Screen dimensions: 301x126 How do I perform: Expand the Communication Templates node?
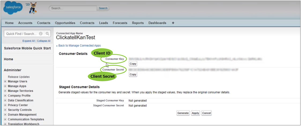tap(5, 119)
